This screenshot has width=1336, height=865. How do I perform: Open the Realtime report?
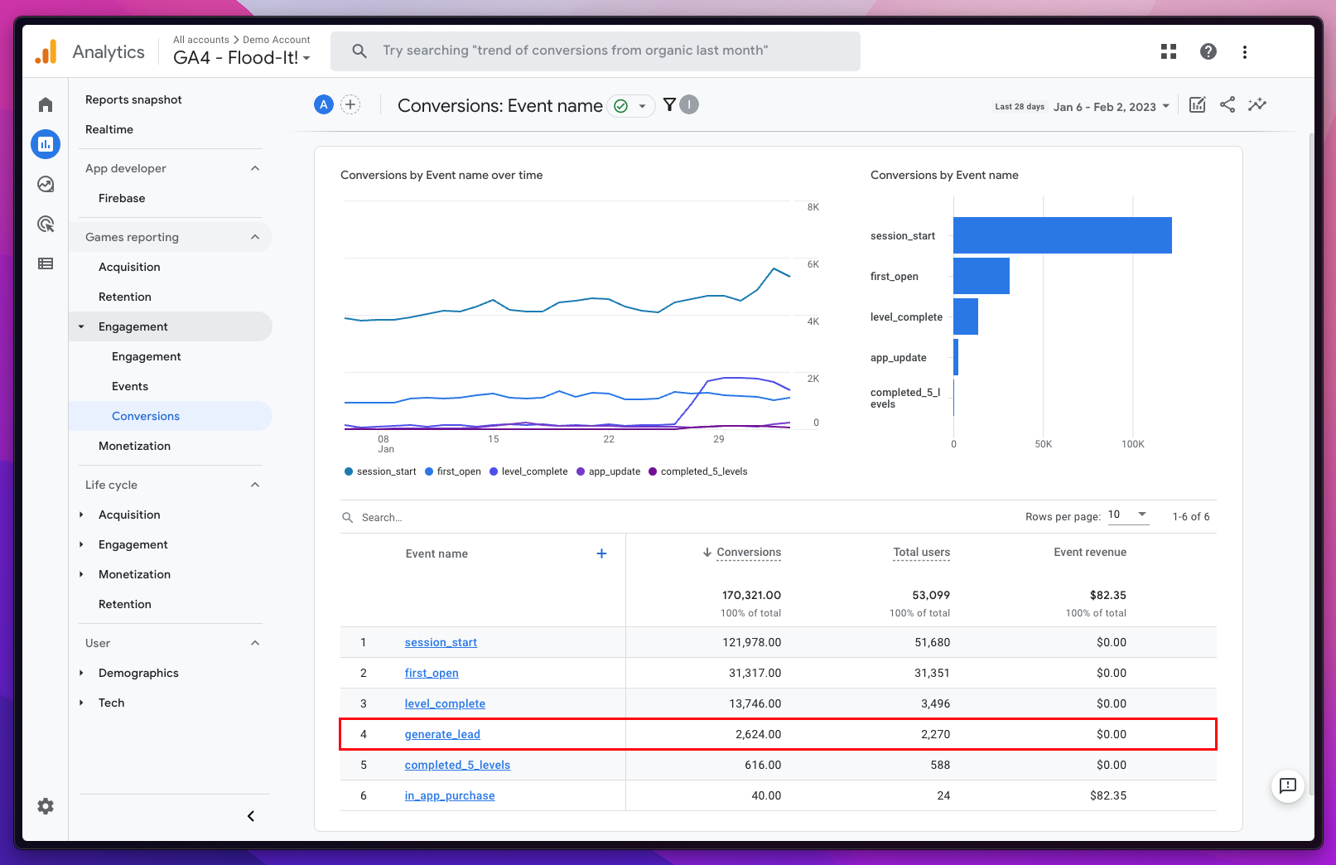[x=109, y=129]
